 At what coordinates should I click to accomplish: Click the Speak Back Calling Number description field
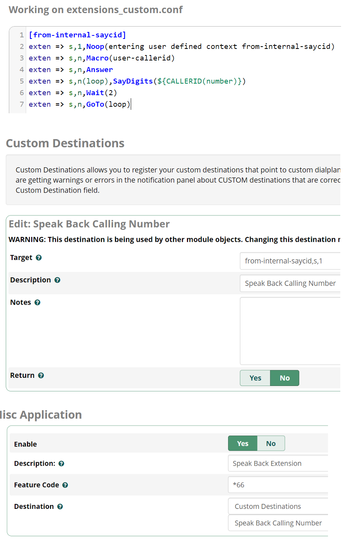290,284
